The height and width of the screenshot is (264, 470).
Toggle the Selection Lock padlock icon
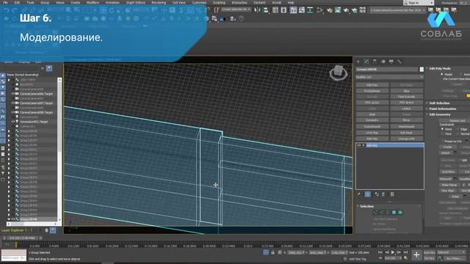(x=272, y=252)
